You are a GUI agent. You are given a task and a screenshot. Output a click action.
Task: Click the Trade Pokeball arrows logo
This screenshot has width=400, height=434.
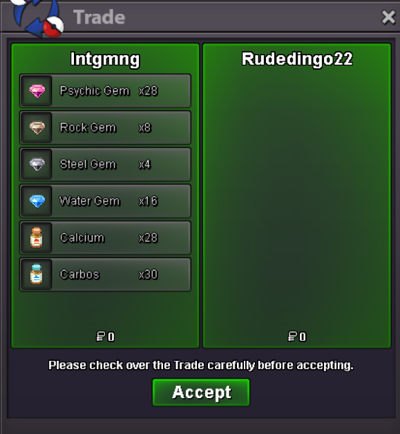click(x=37, y=17)
